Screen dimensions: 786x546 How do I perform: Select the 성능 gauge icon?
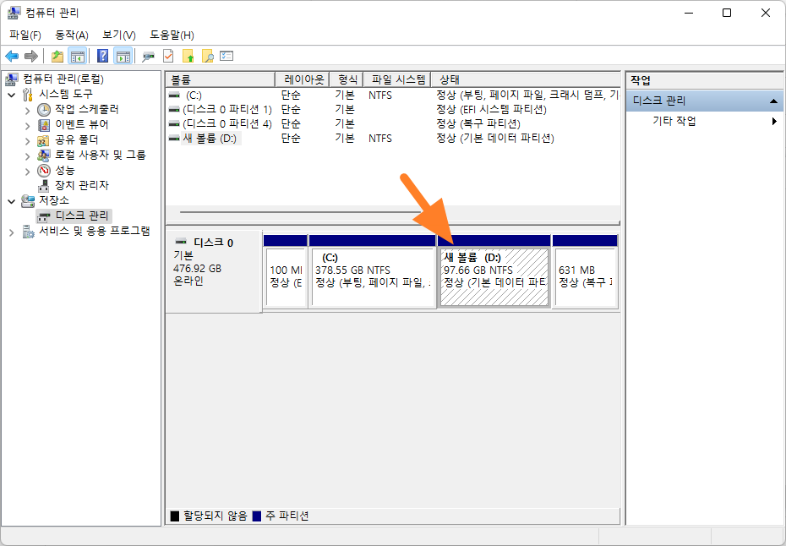[x=44, y=171]
